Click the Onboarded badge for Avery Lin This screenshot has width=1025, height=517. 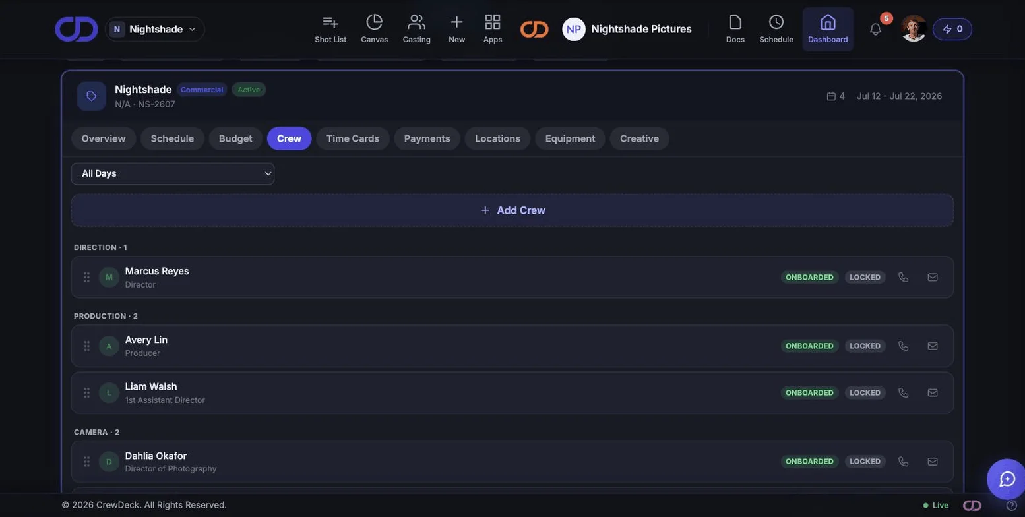[x=809, y=346]
